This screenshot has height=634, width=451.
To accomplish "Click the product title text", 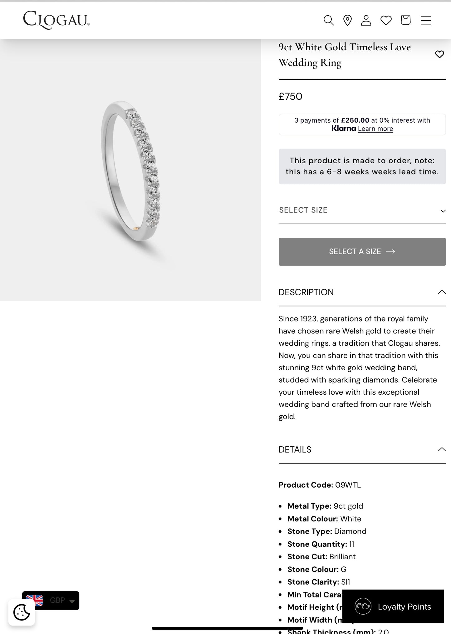I will 345,55.
